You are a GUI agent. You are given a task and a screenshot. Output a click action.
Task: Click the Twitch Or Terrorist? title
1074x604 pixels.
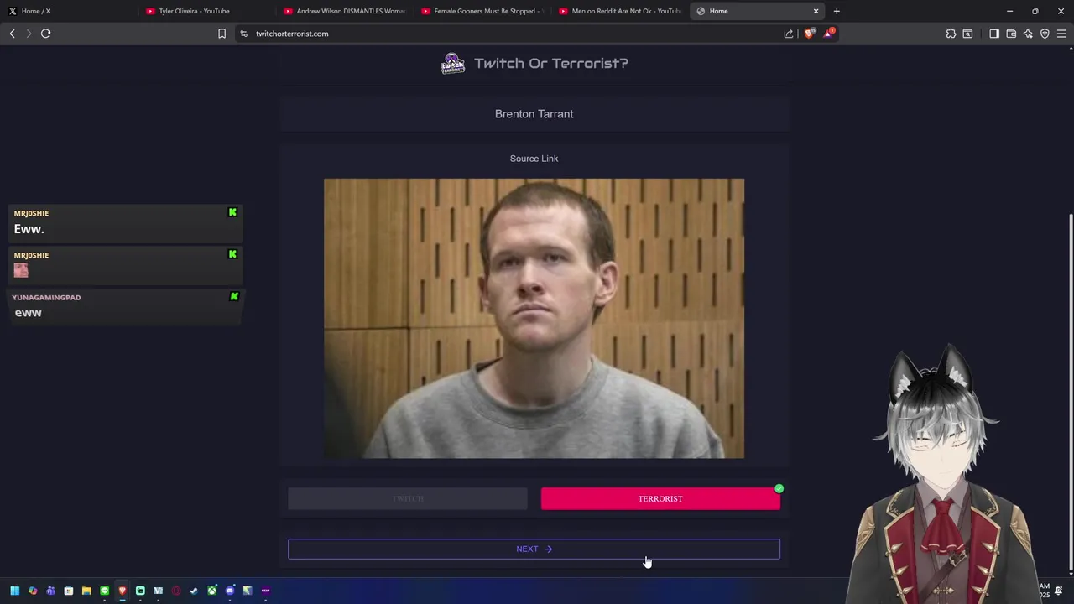coord(550,64)
